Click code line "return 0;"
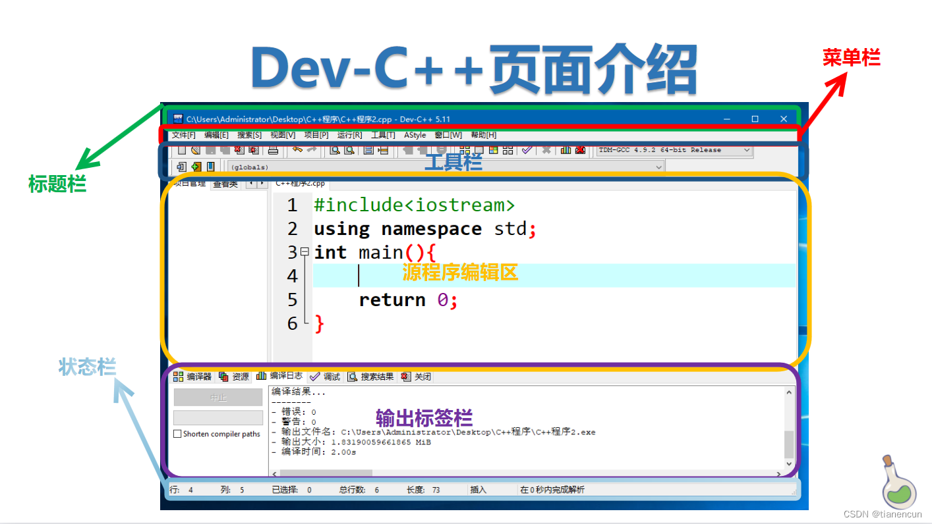This screenshot has height=524, width=932. pos(408,300)
